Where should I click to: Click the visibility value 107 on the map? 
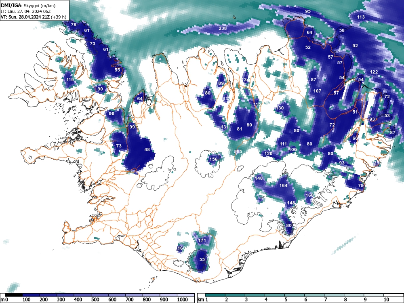click(318, 91)
